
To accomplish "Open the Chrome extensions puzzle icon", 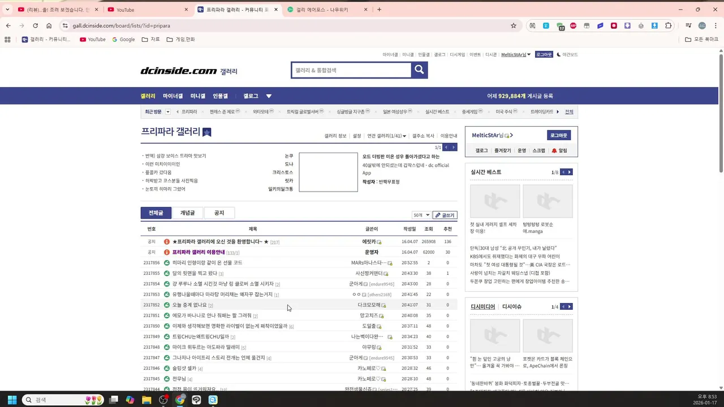I will point(668,25).
